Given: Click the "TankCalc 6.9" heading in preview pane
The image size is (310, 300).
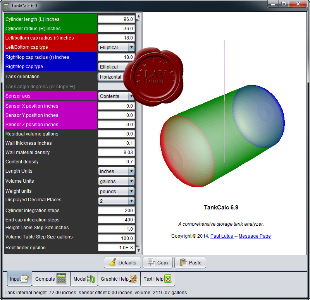Looking at the screenshot, I should coord(221,207).
